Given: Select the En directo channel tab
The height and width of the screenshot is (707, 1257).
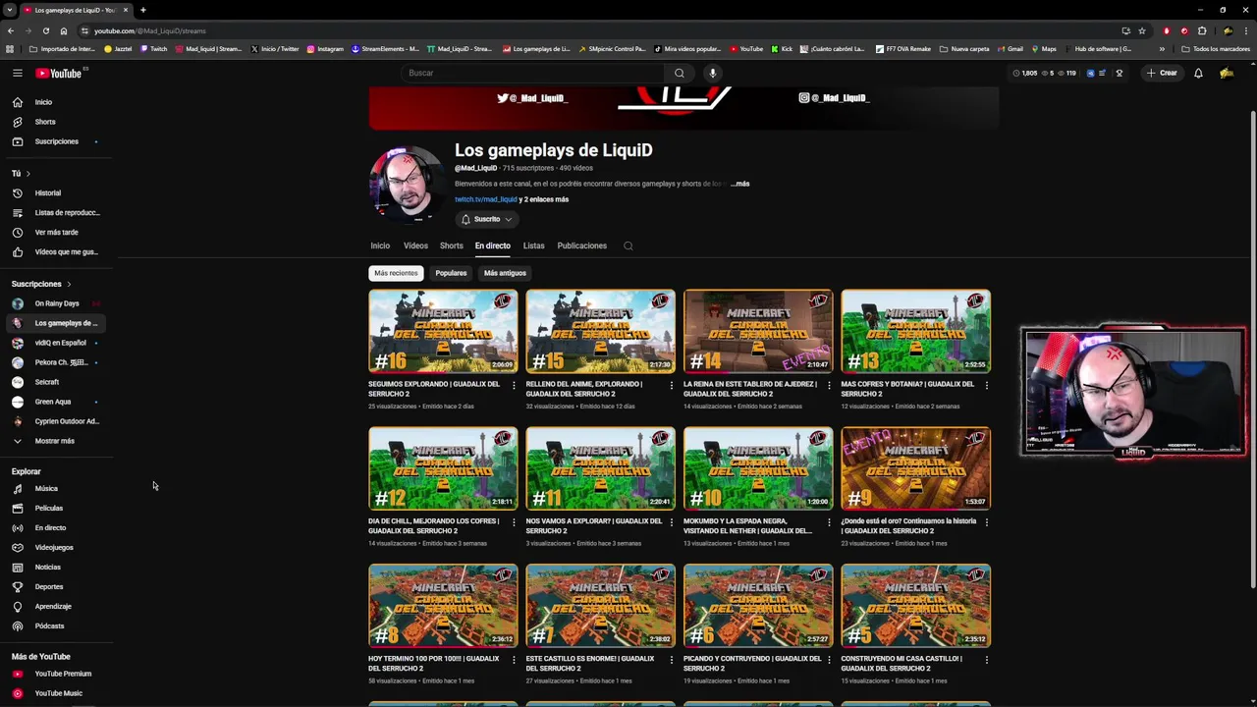Looking at the screenshot, I should [x=492, y=245].
